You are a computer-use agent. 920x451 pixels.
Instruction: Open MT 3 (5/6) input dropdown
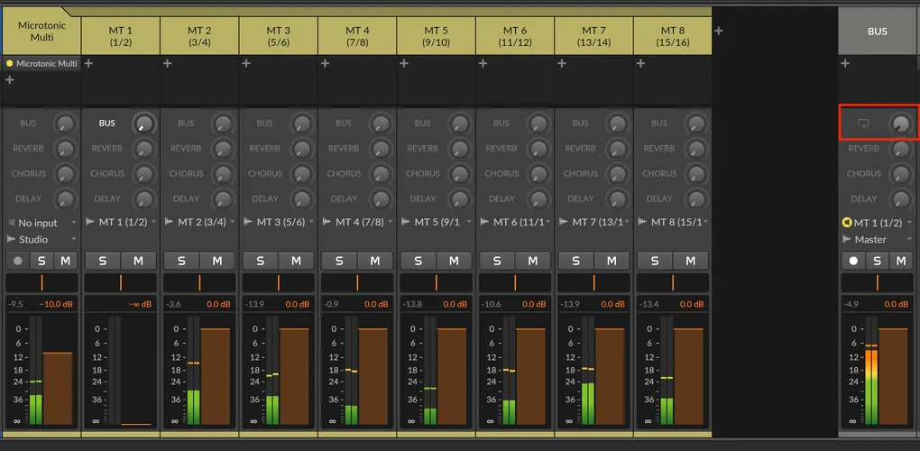[279, 222]
